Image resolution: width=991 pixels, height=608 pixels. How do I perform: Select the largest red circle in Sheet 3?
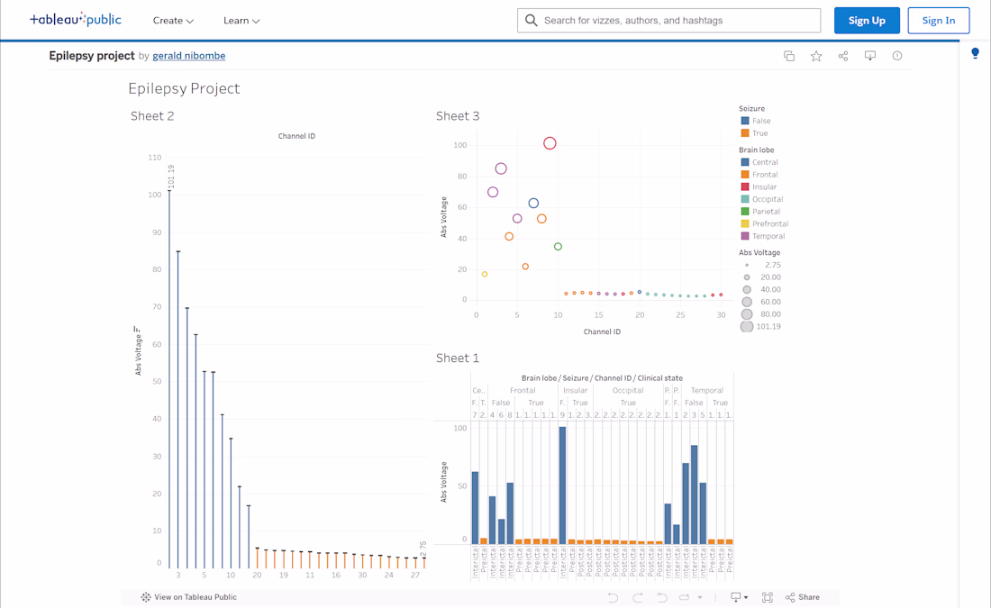(x=550, y=143)
